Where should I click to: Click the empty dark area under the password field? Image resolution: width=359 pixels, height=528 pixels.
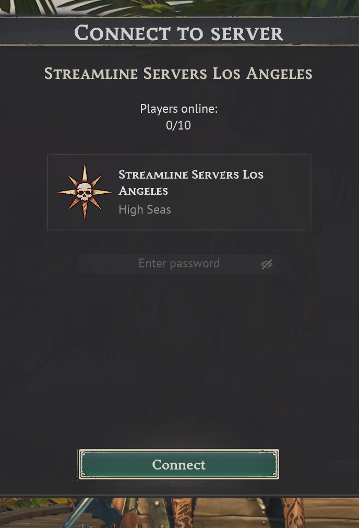(179, 360)
